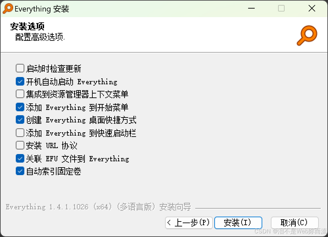Click the 安装选项 heading text

(27, 26)
